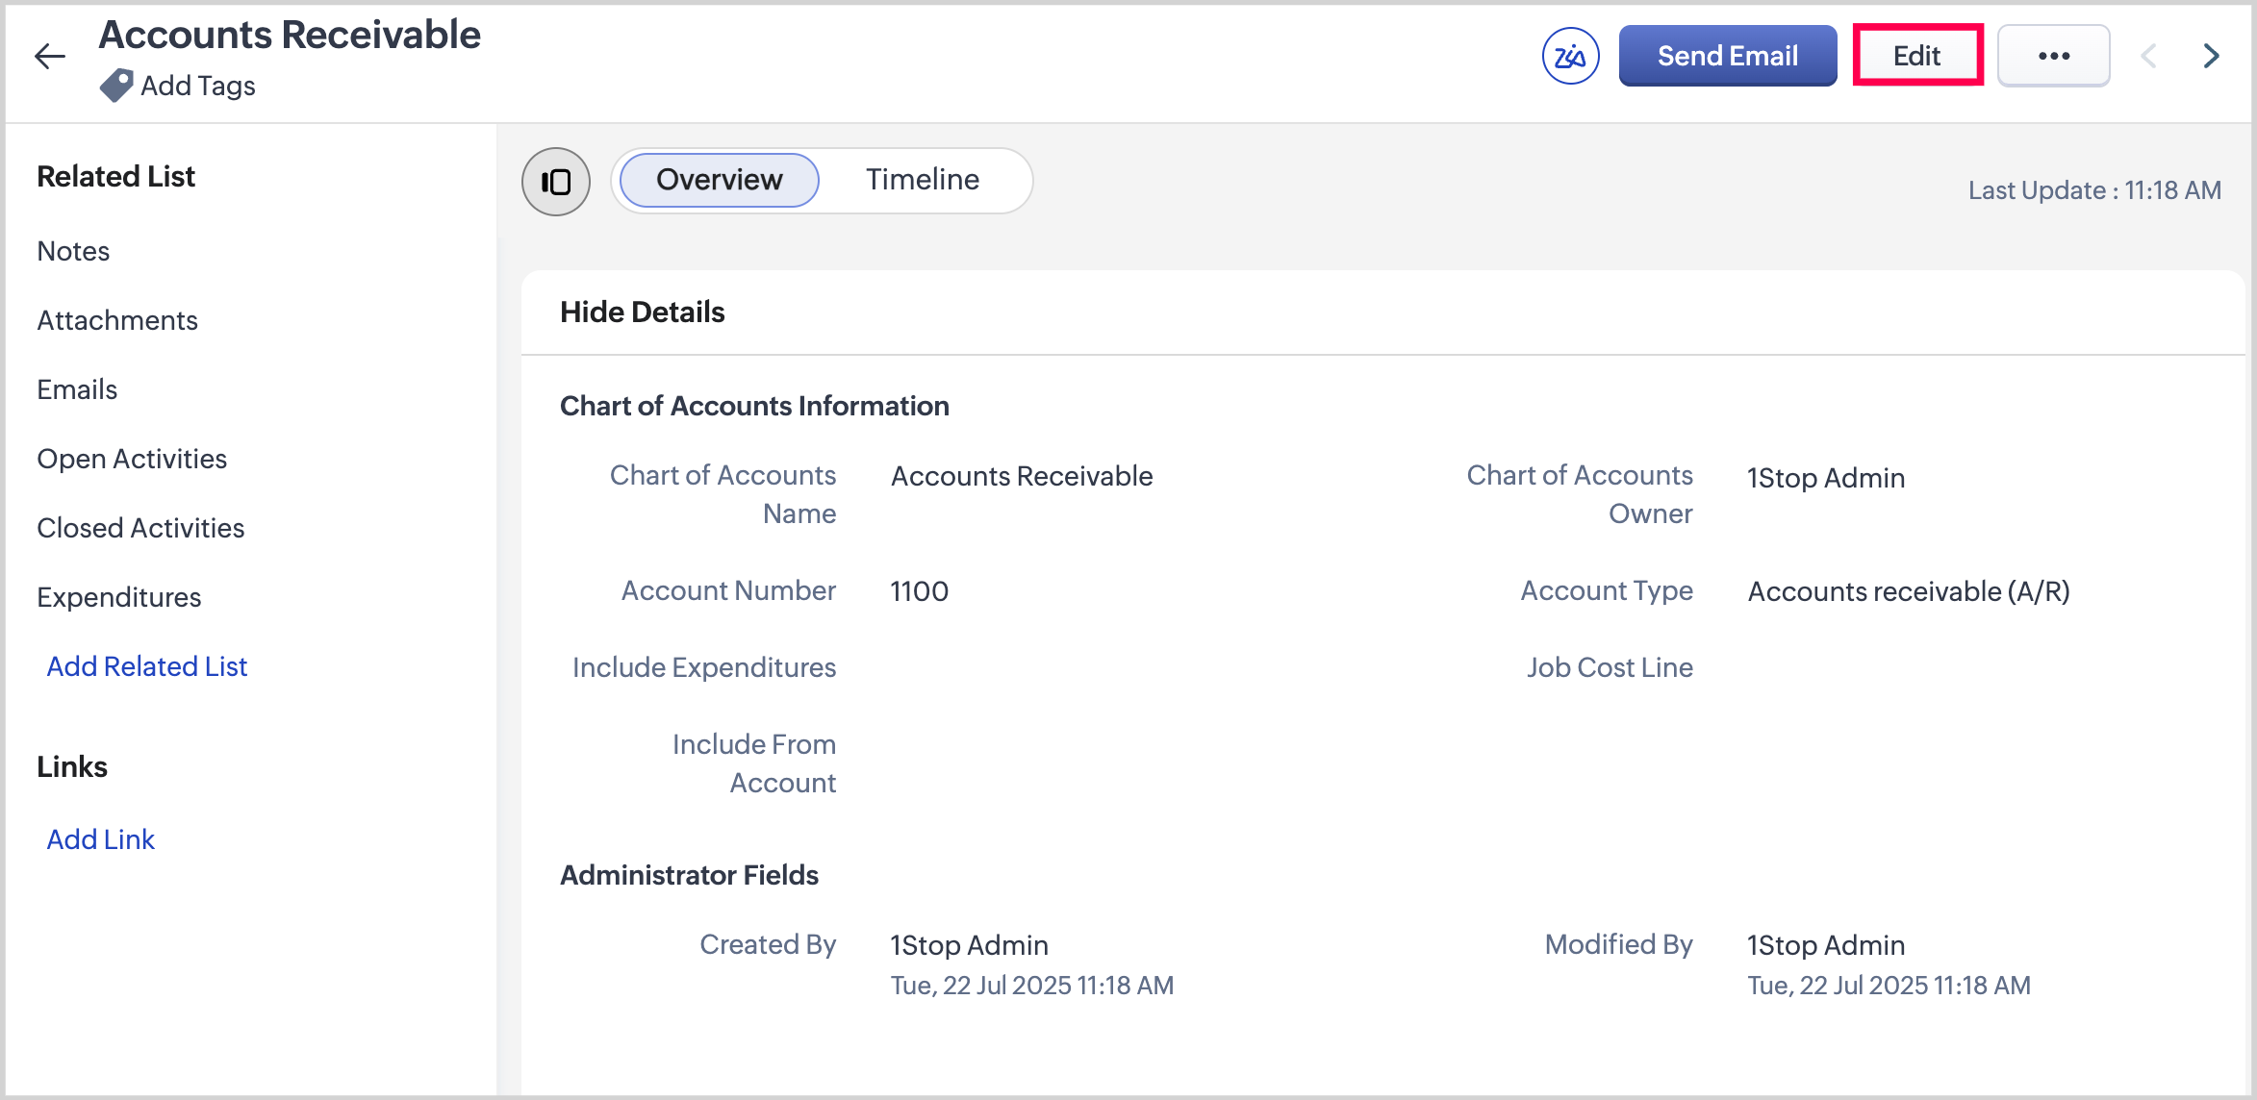Switch to the Overview tab
The height and width of the screenshot is (1100, 2257).
[719, 180]
